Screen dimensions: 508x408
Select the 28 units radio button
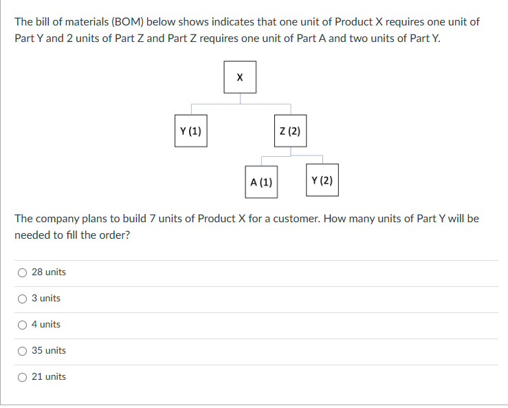23,272
